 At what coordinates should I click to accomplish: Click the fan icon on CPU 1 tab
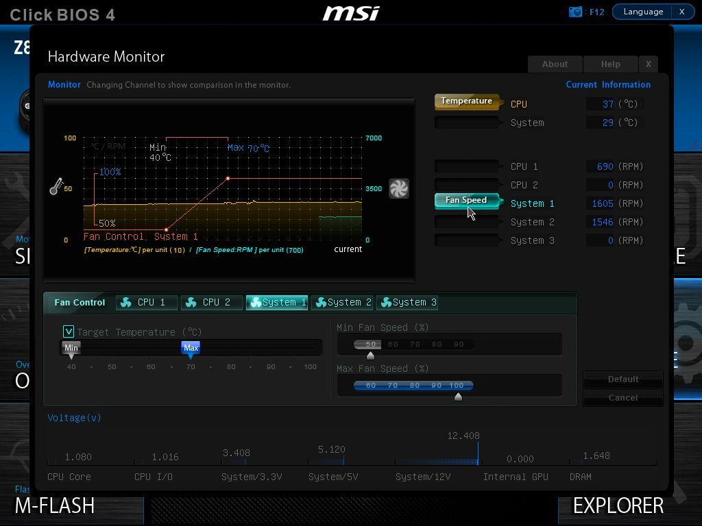pyautogui.click(x=126, y=302)
